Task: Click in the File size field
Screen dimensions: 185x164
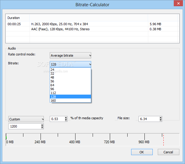Action: [149, 119]
